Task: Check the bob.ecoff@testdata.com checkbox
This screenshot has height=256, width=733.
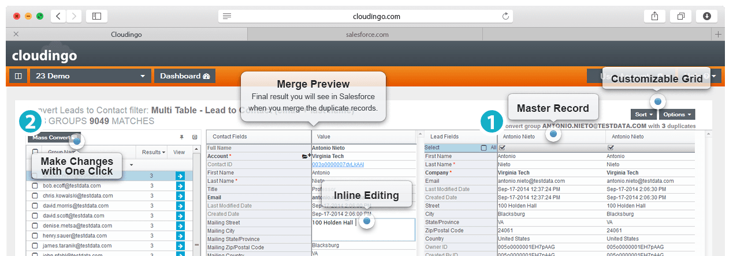Action: pos(35,186)
